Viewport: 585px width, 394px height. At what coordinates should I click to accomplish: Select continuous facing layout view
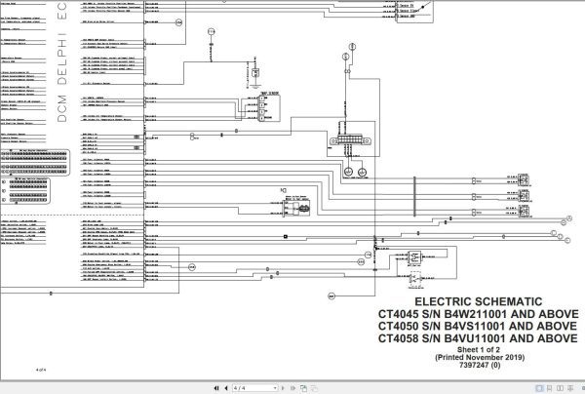pos(570,388)
